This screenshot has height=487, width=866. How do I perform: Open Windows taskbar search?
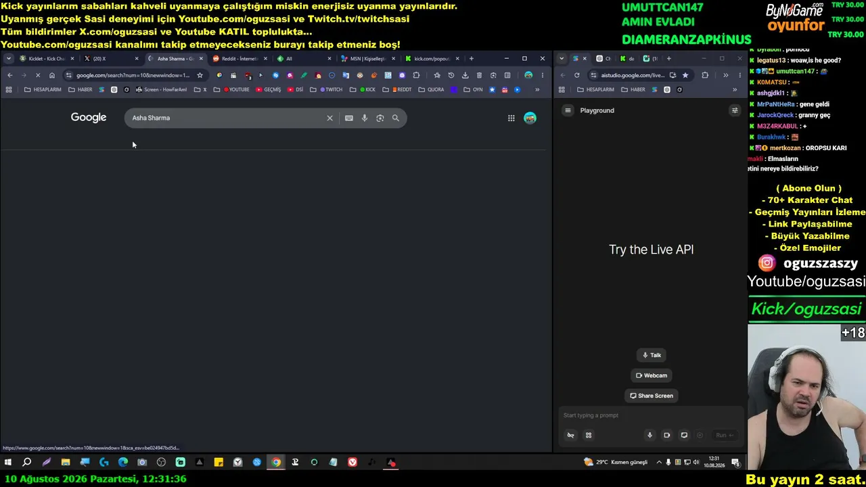[27, 463]
